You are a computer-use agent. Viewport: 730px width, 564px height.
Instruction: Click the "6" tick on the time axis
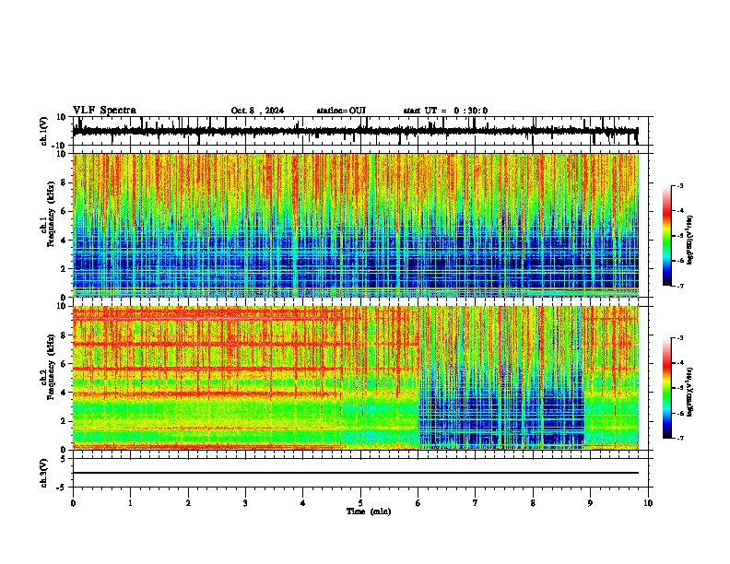tap(418, 503)
